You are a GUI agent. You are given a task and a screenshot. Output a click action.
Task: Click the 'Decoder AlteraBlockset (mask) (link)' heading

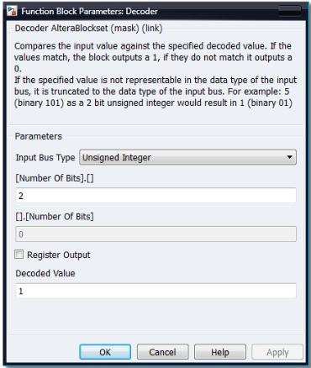[x=88, y=29]
